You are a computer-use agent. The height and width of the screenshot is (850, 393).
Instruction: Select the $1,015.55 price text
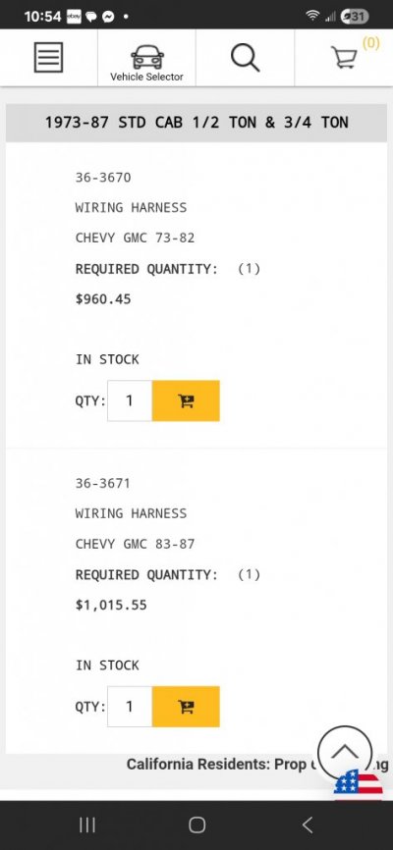tap(111, 605)
